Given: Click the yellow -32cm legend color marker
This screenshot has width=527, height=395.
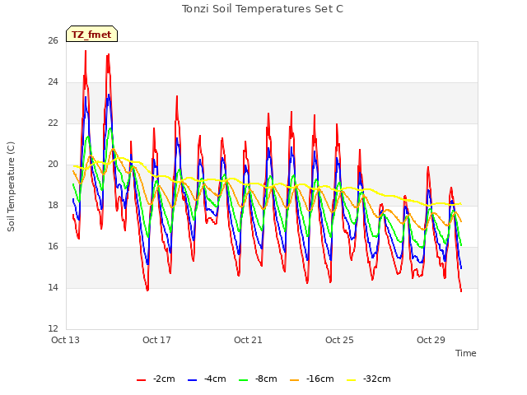Looking at the screenshot, I should click(351, 380).
